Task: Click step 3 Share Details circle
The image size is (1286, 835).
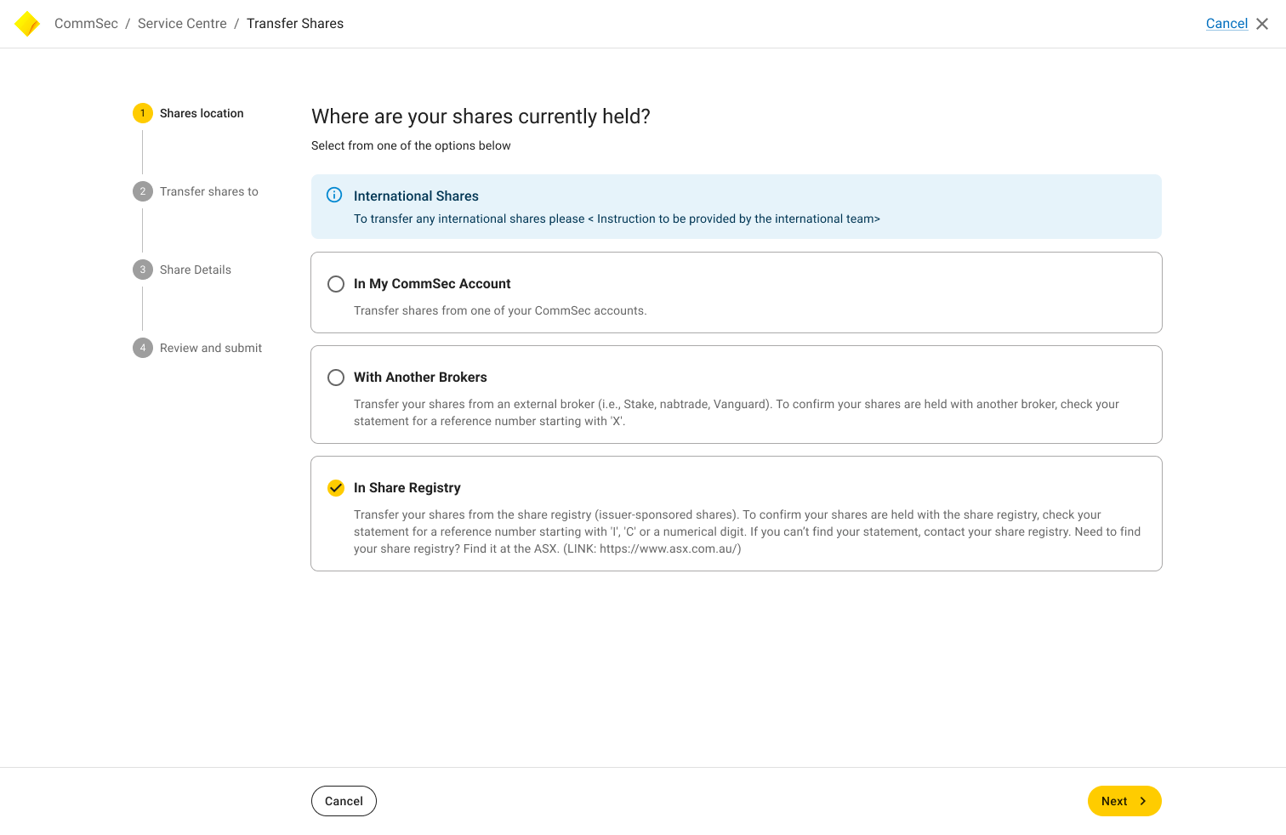Action: [x=143, y=270]
